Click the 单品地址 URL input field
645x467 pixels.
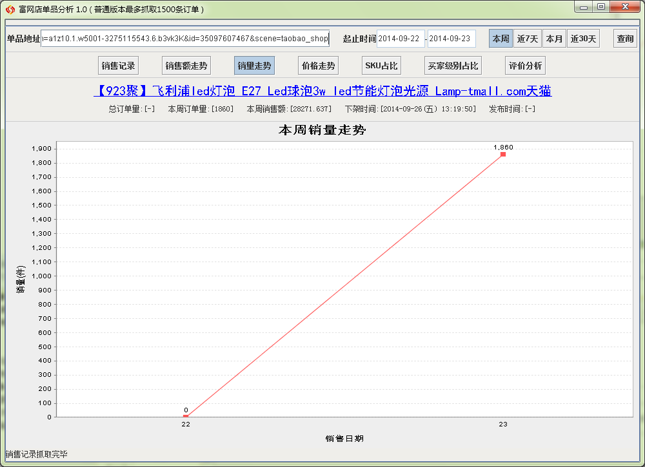click(184, 39)
